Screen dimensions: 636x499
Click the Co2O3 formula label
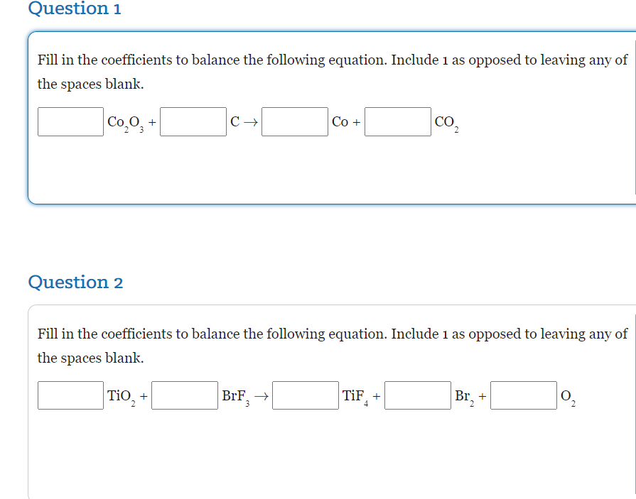(x=122, y=121)
